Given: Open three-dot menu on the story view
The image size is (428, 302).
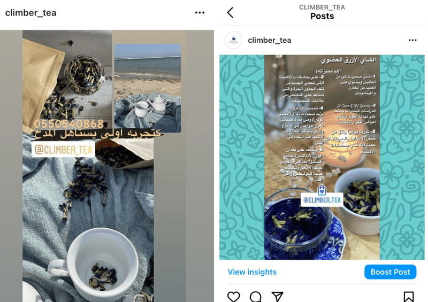Looking at the screenshot, I should tap(200, 12).
